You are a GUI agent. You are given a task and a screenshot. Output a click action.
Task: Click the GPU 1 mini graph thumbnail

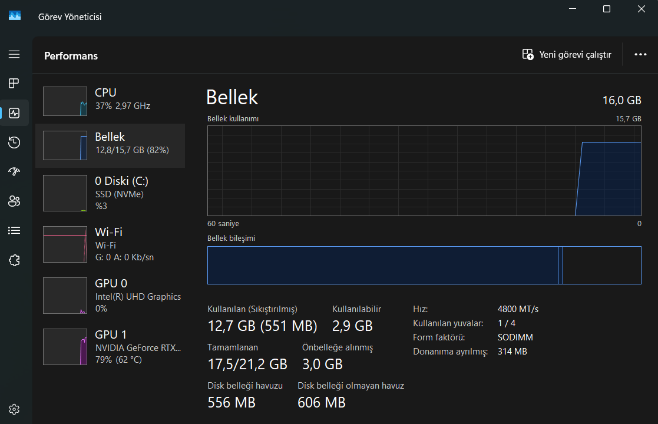tap(65, 347)
